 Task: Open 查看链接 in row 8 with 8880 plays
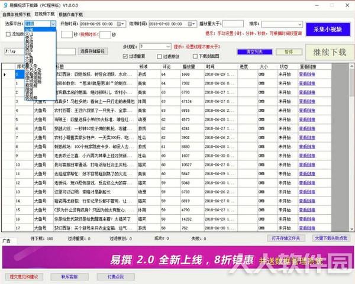click(x=307, y=147)
